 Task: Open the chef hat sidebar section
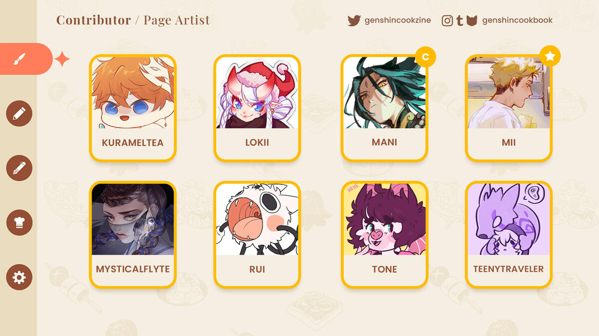click(x=19, y=222)
